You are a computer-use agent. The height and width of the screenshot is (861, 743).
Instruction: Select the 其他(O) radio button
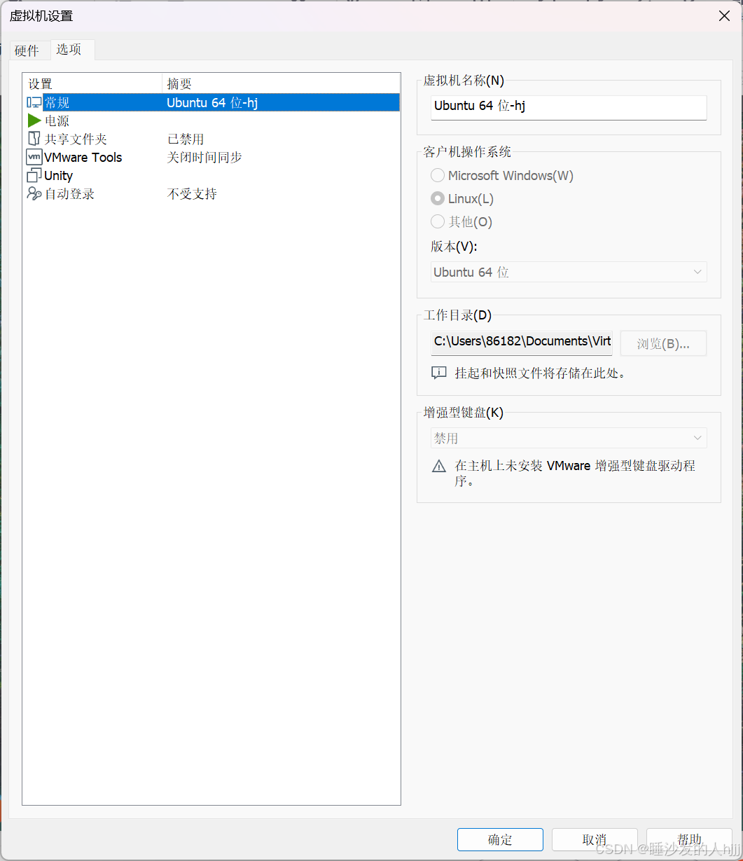click(438, 222)
